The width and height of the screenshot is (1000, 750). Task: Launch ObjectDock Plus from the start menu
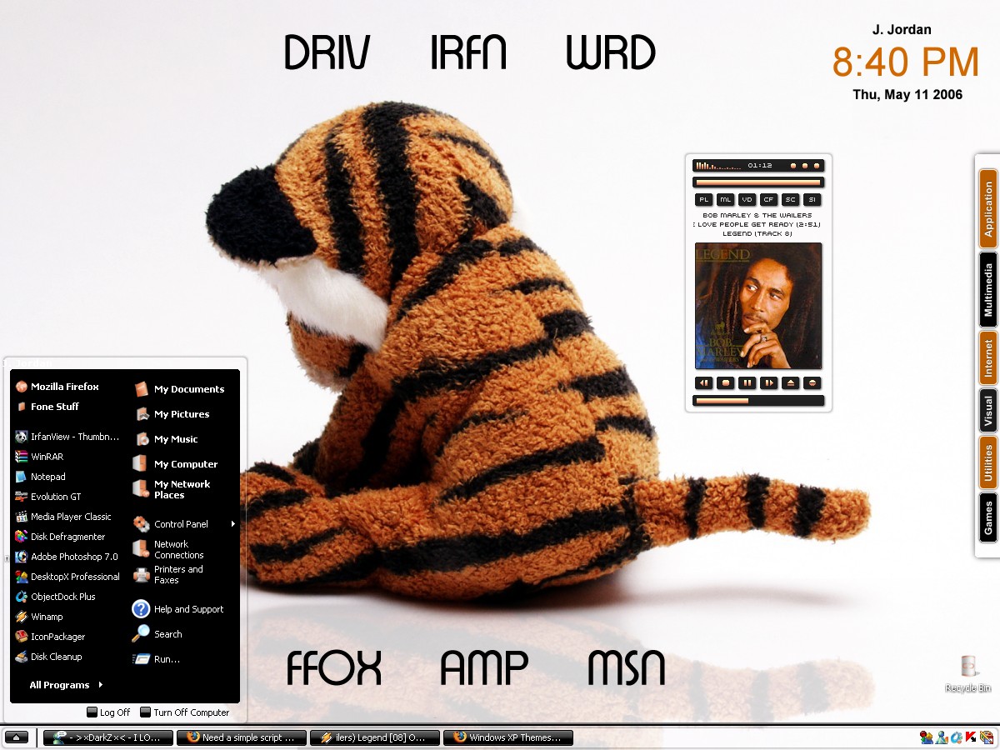coord(56,597)
